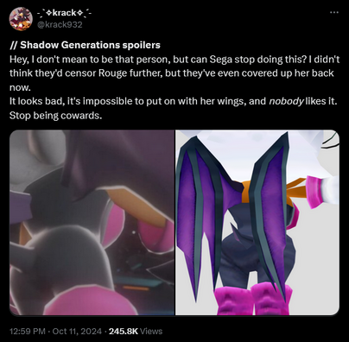Open the three-dot more options menu
The height and width of the screenshot is (342, 349).
[334, 12]
